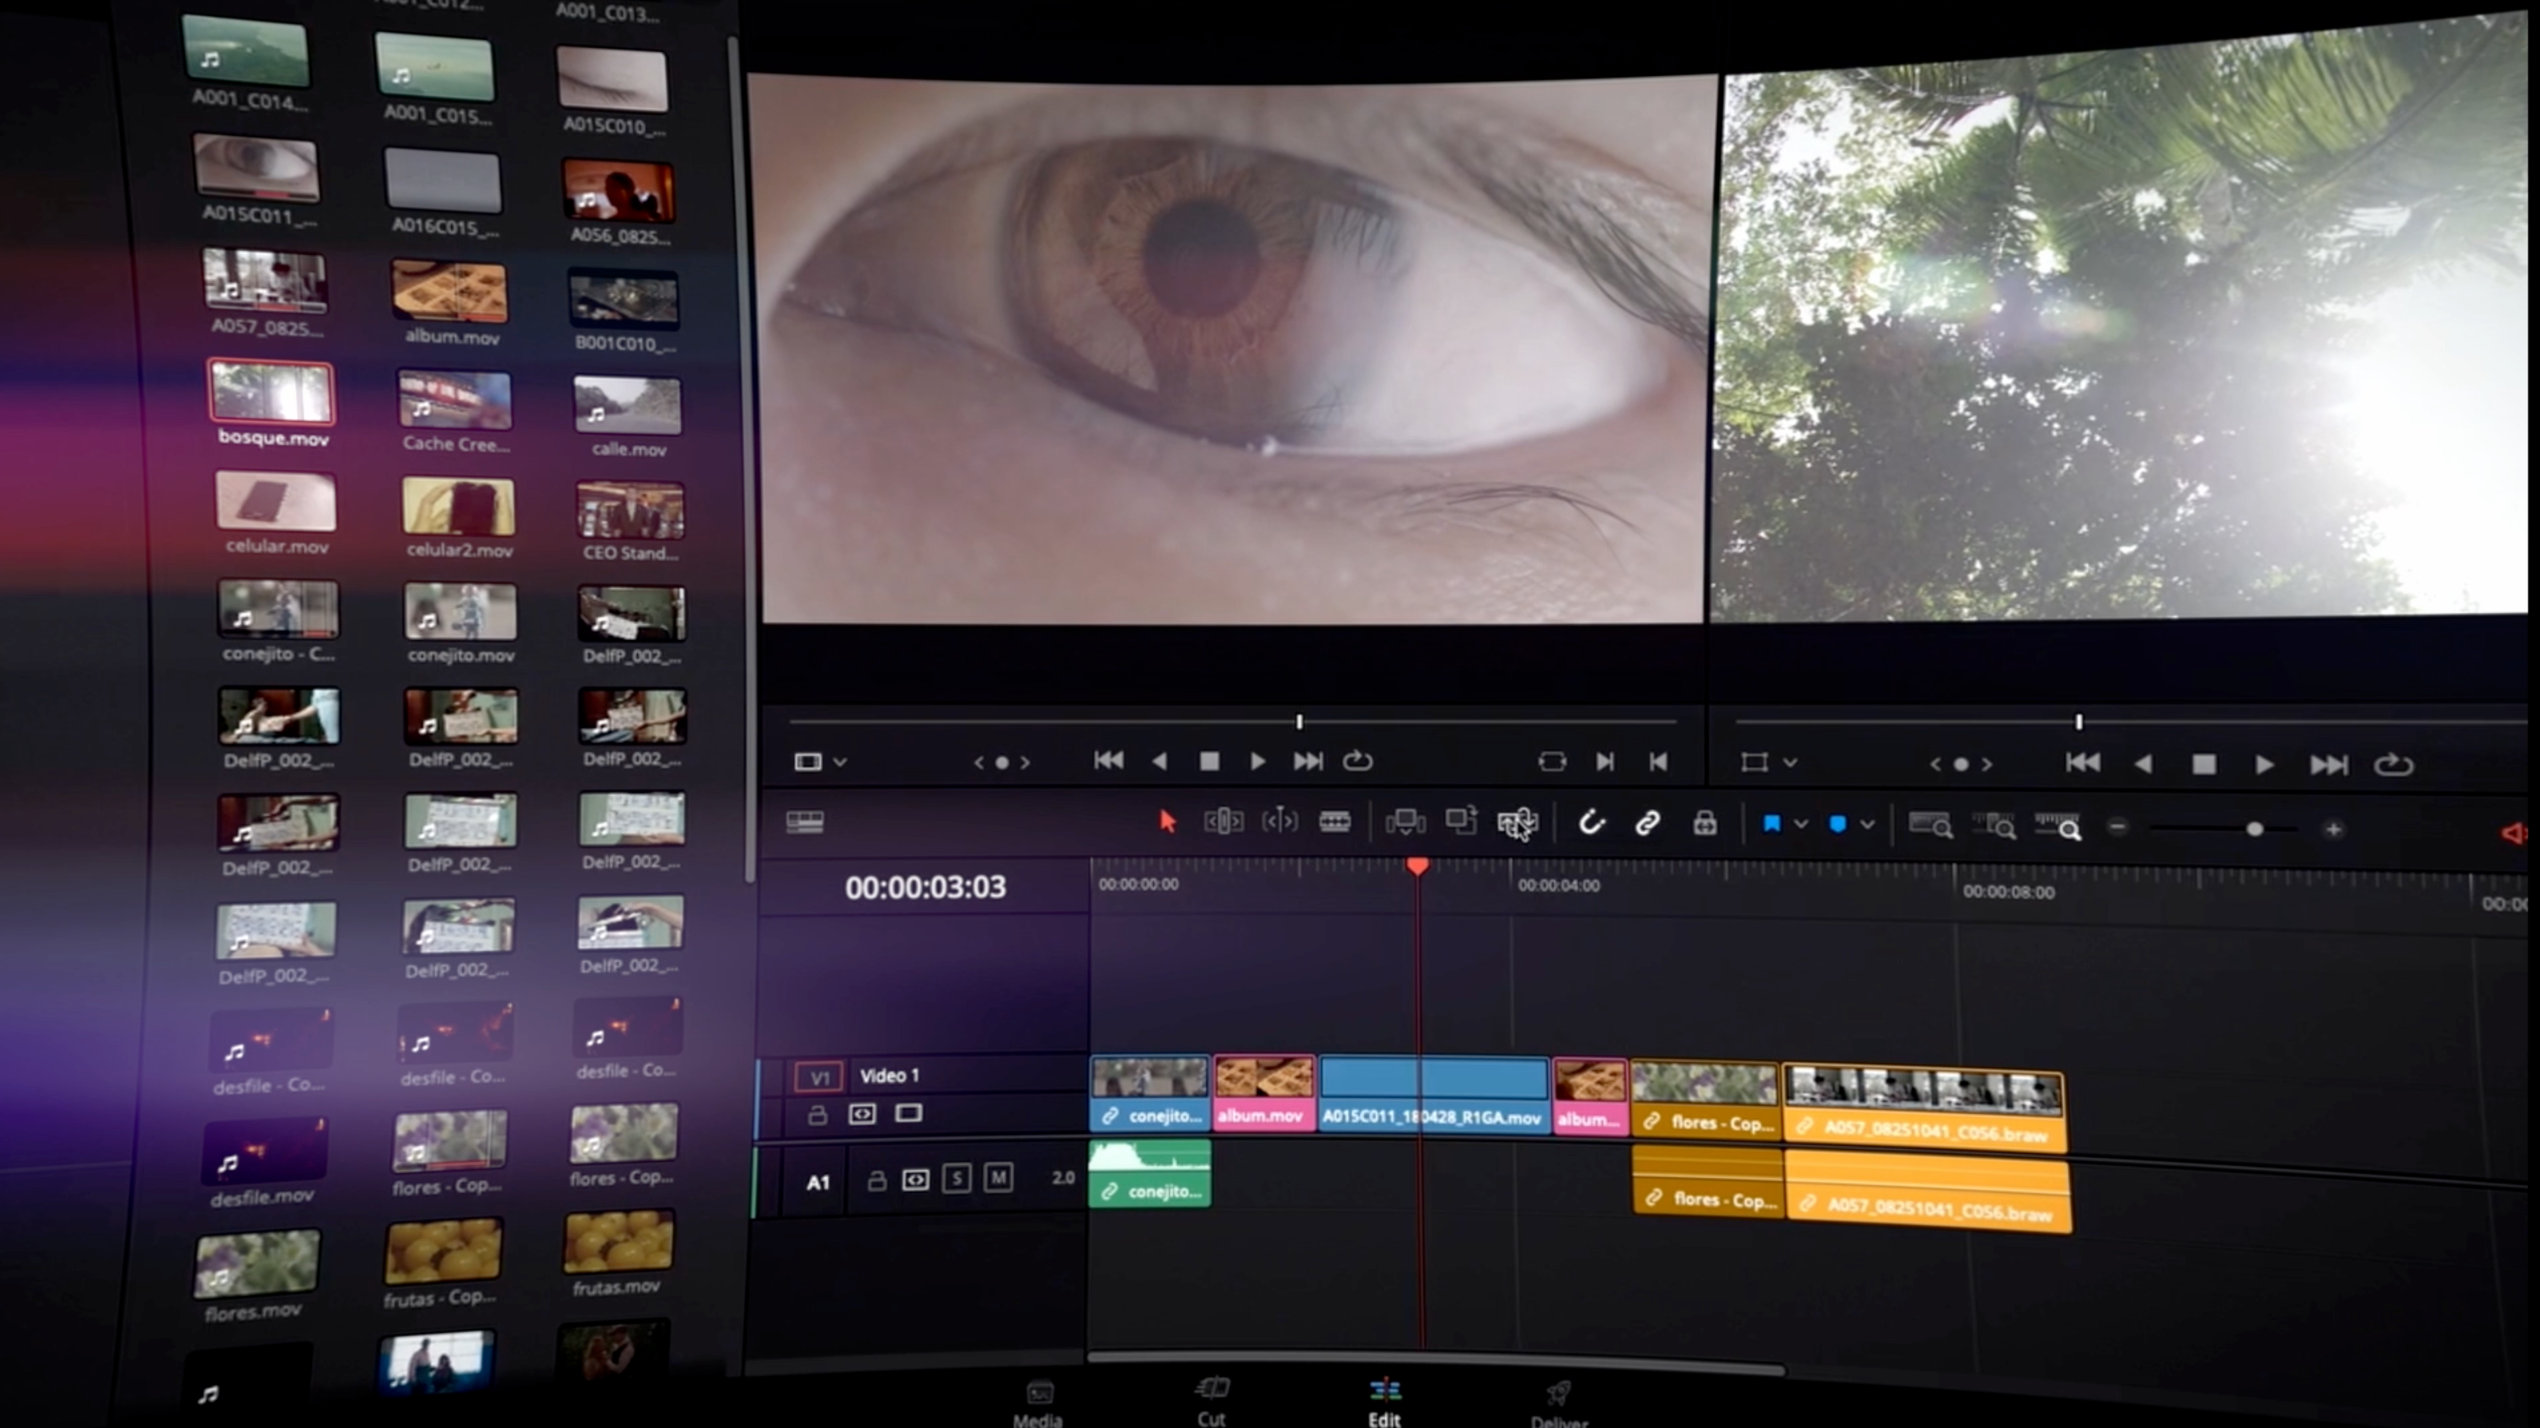This screenshot has height=1428, width=2540.
Task: Click the Overwrite Clip toolbar icon
Action: [1460, 820]
